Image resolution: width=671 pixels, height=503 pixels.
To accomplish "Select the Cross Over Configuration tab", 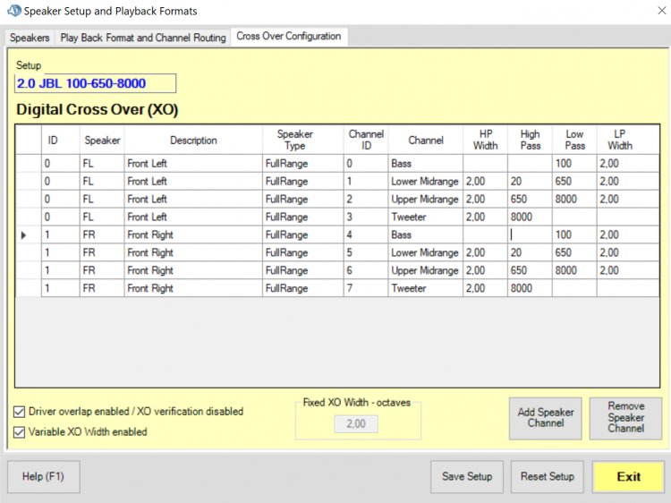I will pos(288,37).
